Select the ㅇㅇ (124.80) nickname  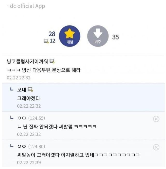click(22, 146)
